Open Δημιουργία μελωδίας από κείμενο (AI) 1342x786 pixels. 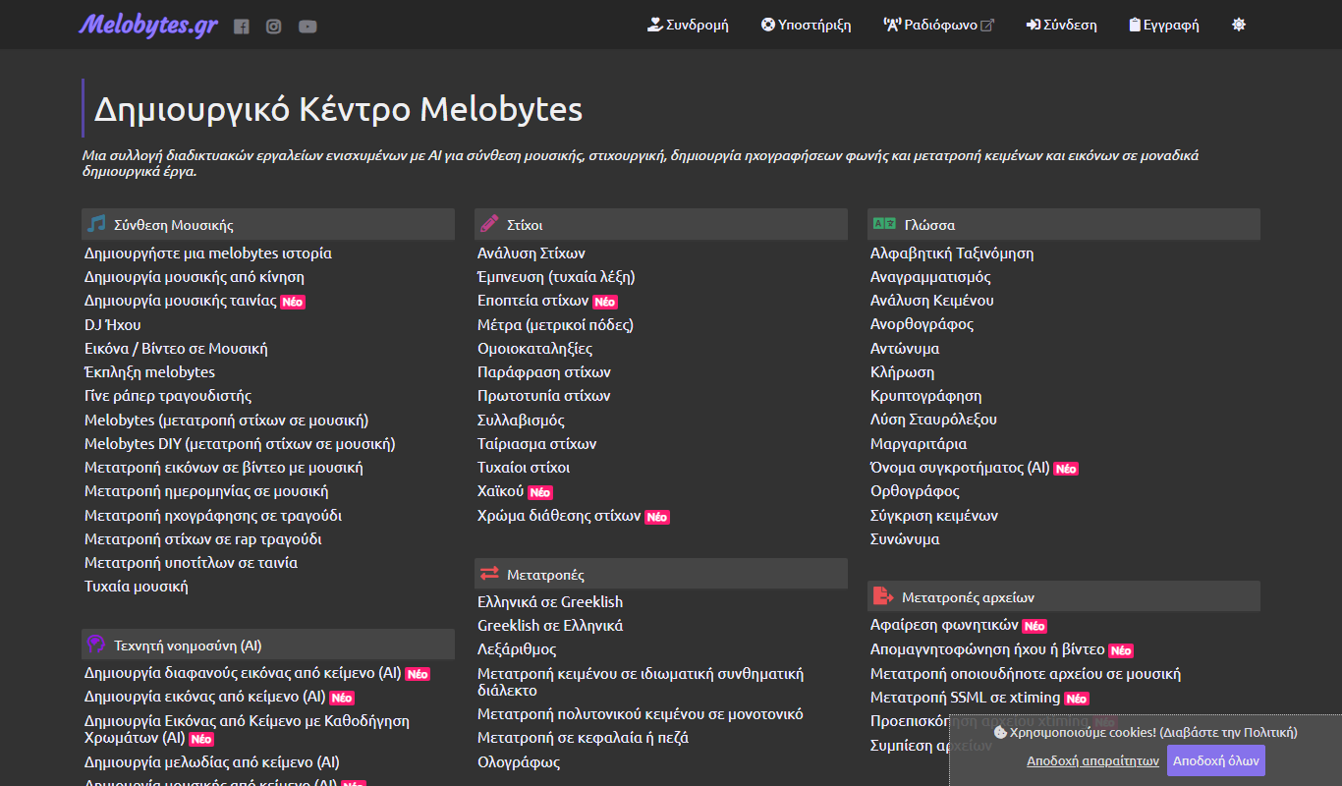(212, 761)
